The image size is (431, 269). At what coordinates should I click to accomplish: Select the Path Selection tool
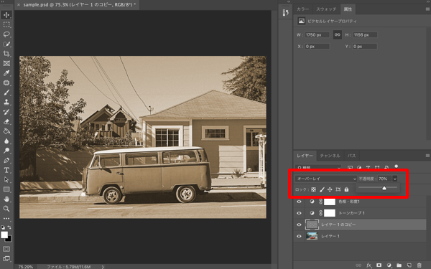[6, 180]
